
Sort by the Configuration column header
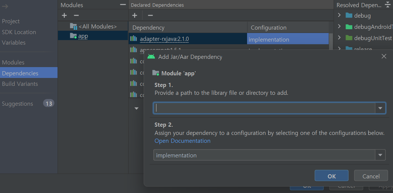tap(288, 27)
